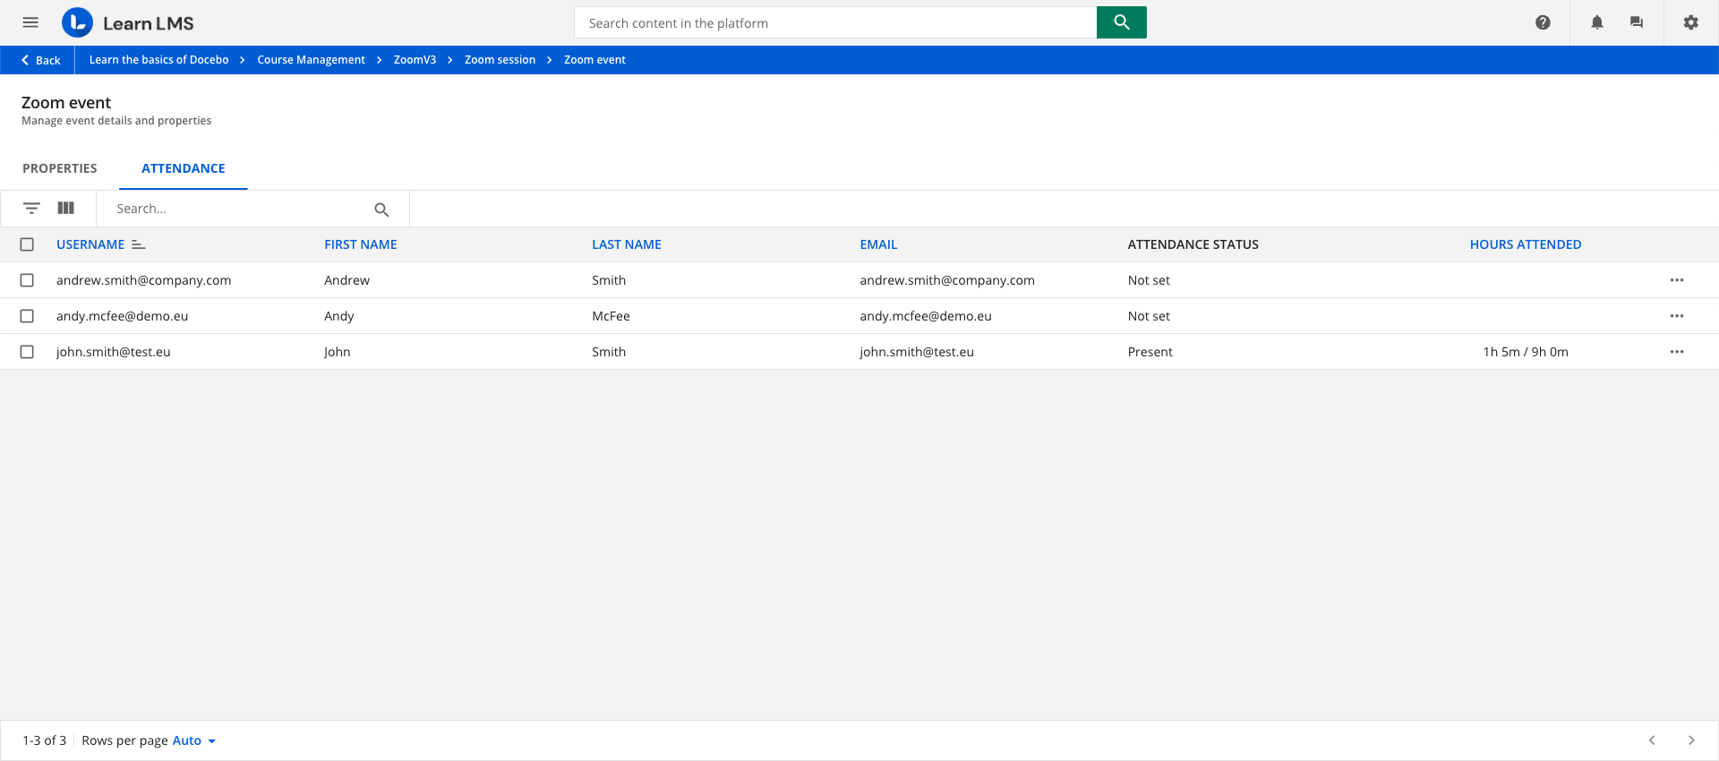Open the messages chat icon
The image size is (1719, 761).
[1637, 22]
